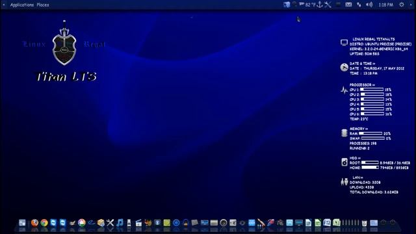This screenshot has height=234, width=416.
Task: Open the weather indicator showing 82 °F
Action: [x=307, y=5]
